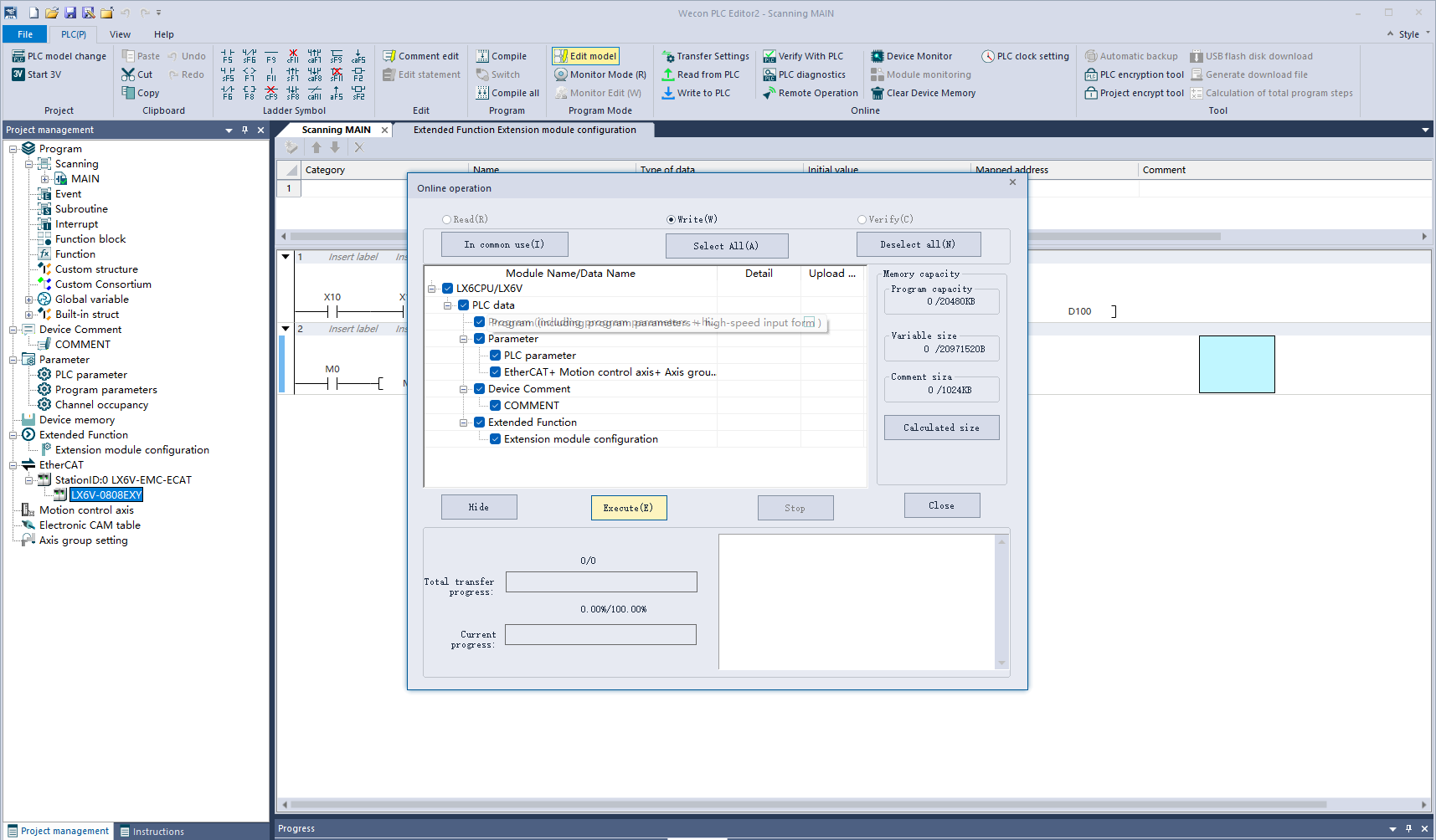Click PLC model change icon
Screen dimensions: 1436x840
coord(18,56)
